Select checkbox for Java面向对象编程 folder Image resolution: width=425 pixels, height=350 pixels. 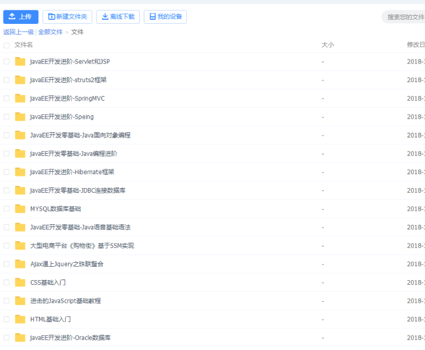(6, 135)
